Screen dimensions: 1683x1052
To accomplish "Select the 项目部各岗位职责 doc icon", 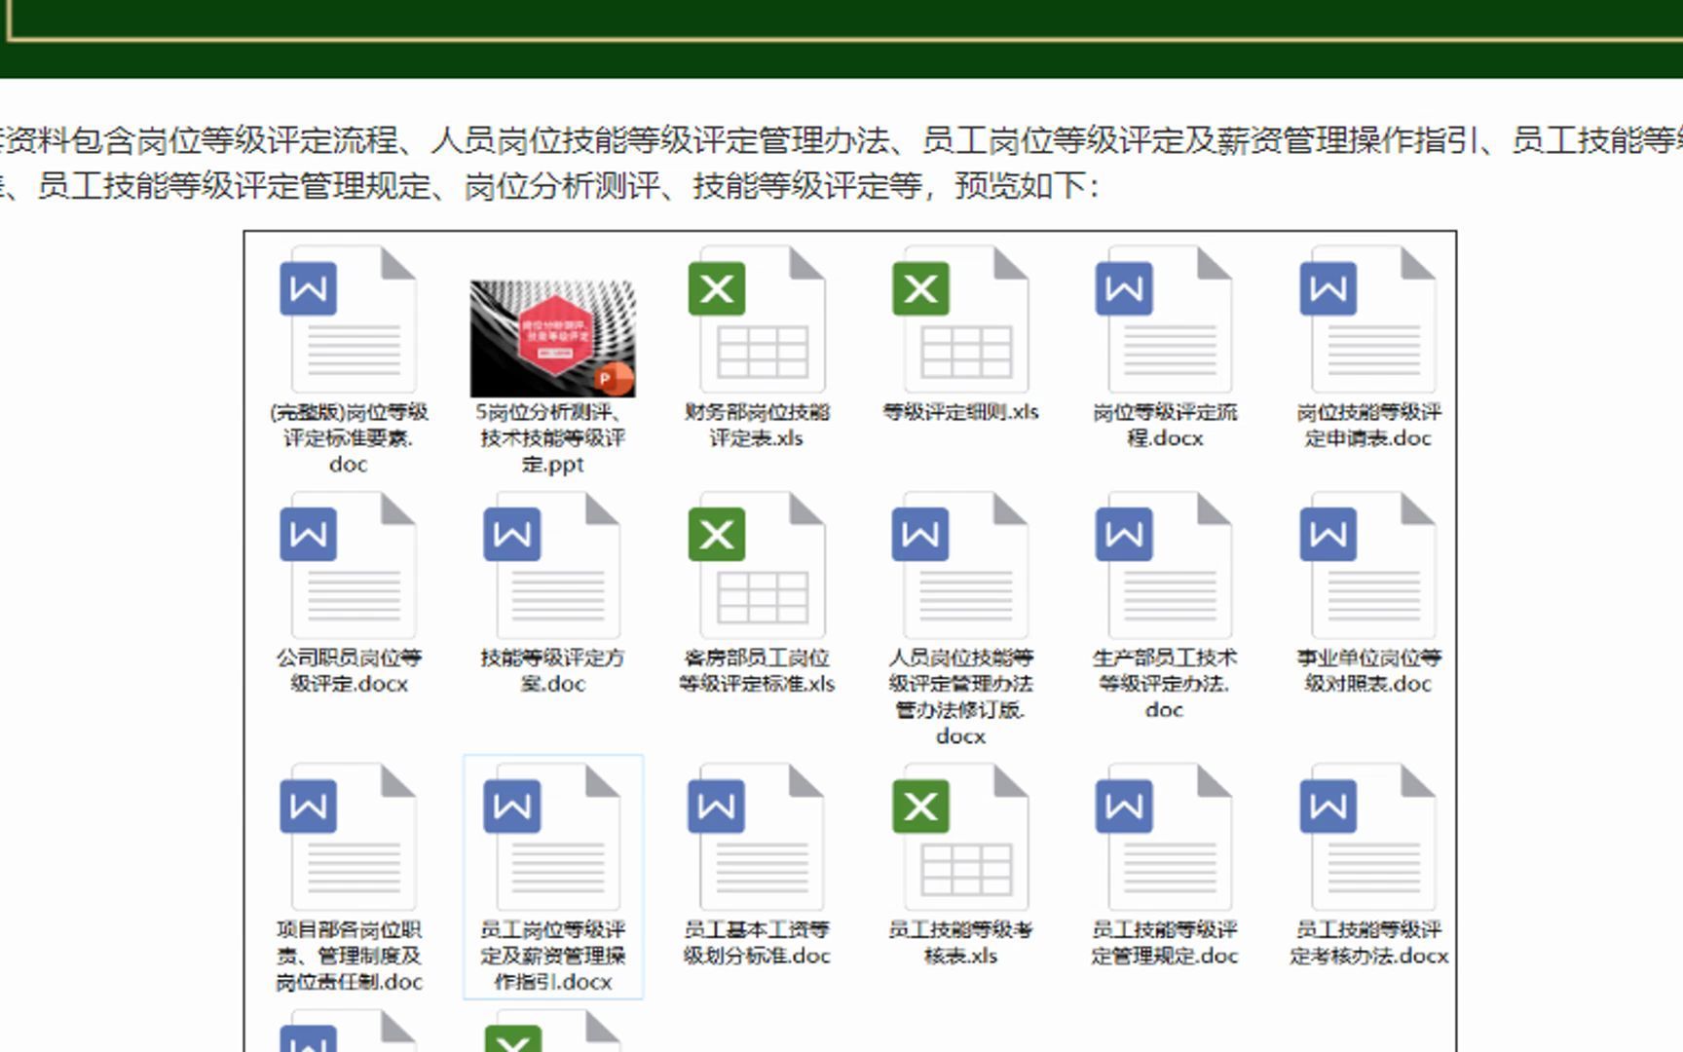I will click(349, 838).
